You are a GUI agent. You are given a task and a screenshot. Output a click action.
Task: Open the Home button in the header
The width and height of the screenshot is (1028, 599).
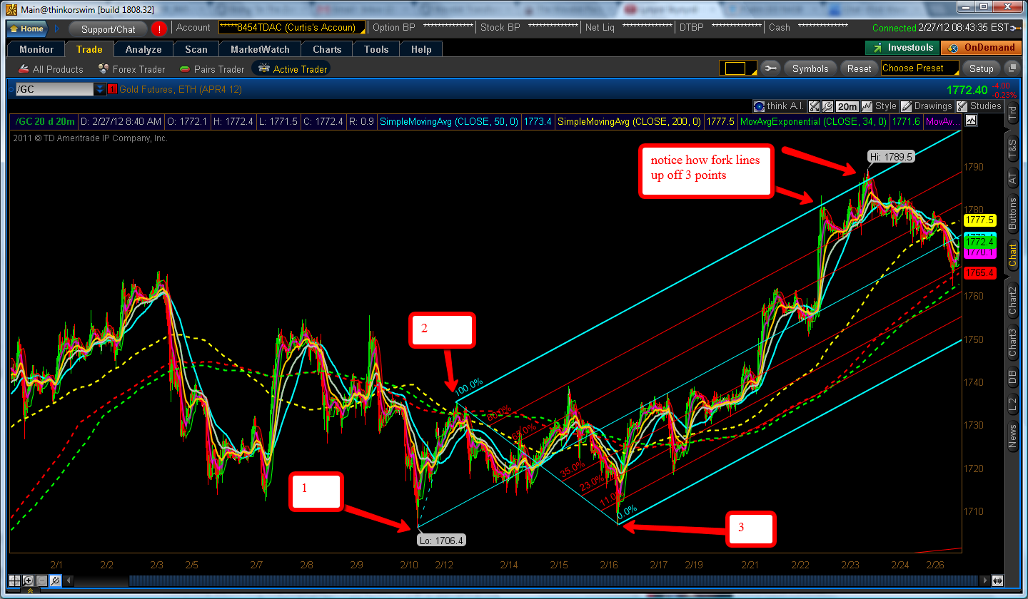tap(27, 29)
